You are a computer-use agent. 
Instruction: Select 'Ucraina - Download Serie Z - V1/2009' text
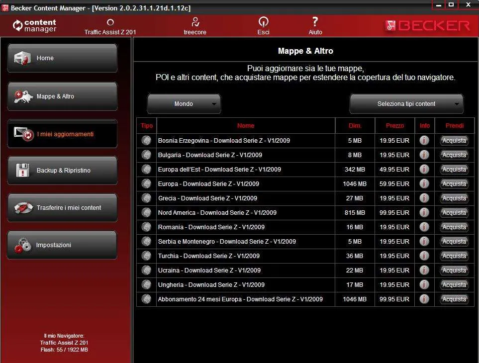coord(209,270)
